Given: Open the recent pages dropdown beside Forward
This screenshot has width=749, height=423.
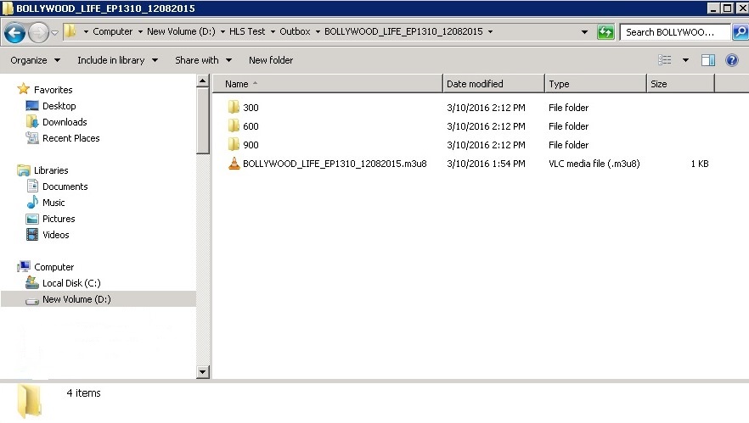Looking at the screenshot, I should [55, 32].
